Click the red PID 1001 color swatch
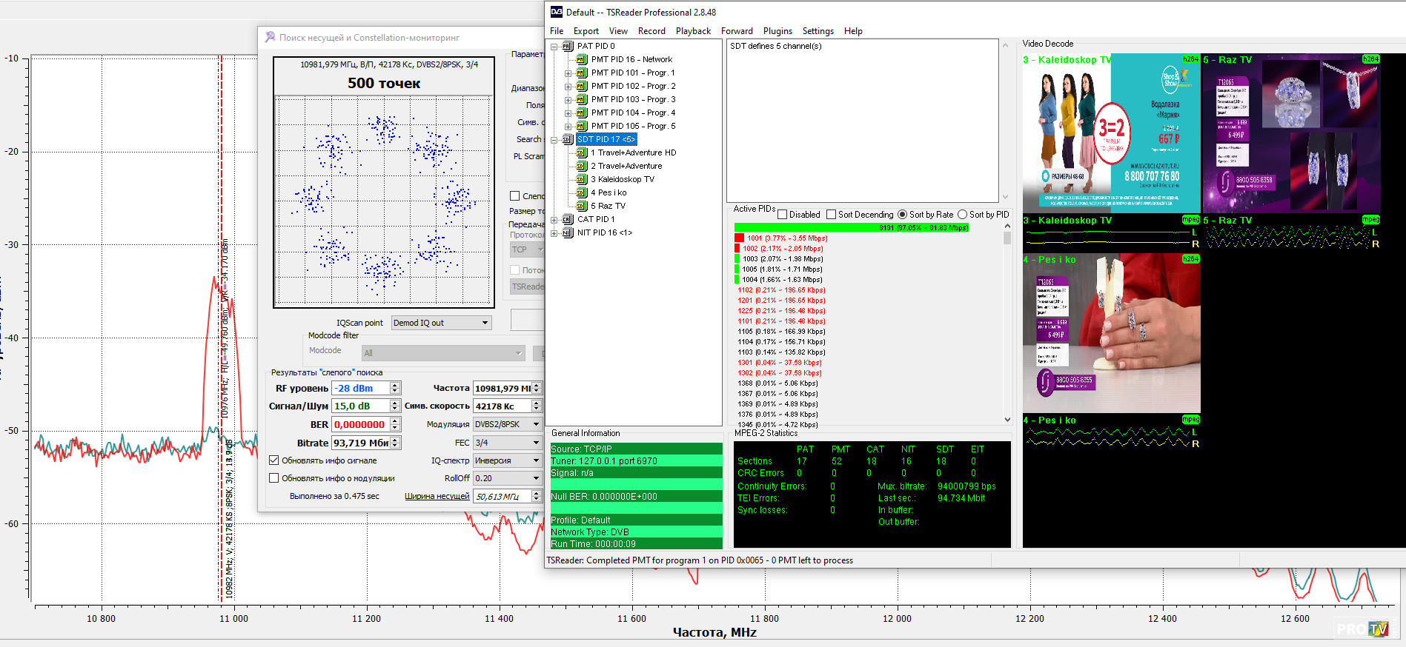 tap(739, 238)
